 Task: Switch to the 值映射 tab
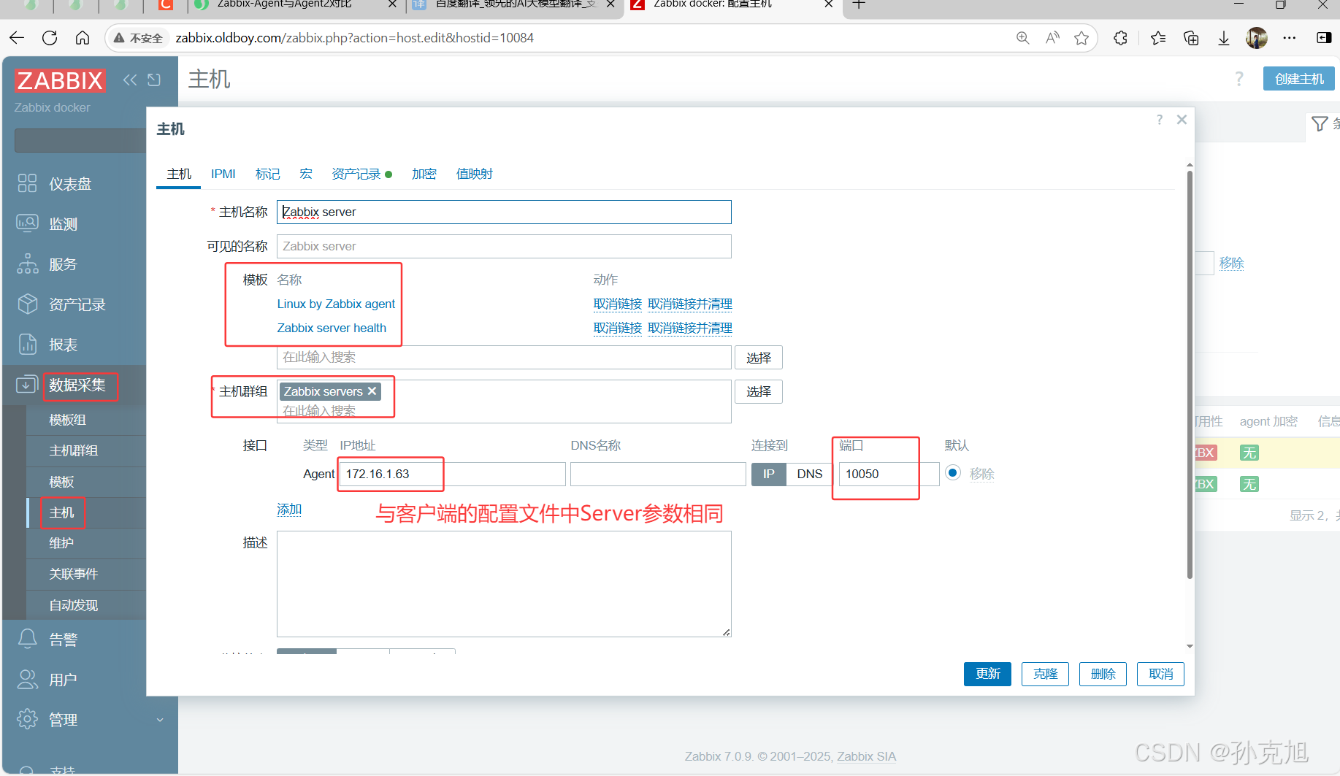475,174
